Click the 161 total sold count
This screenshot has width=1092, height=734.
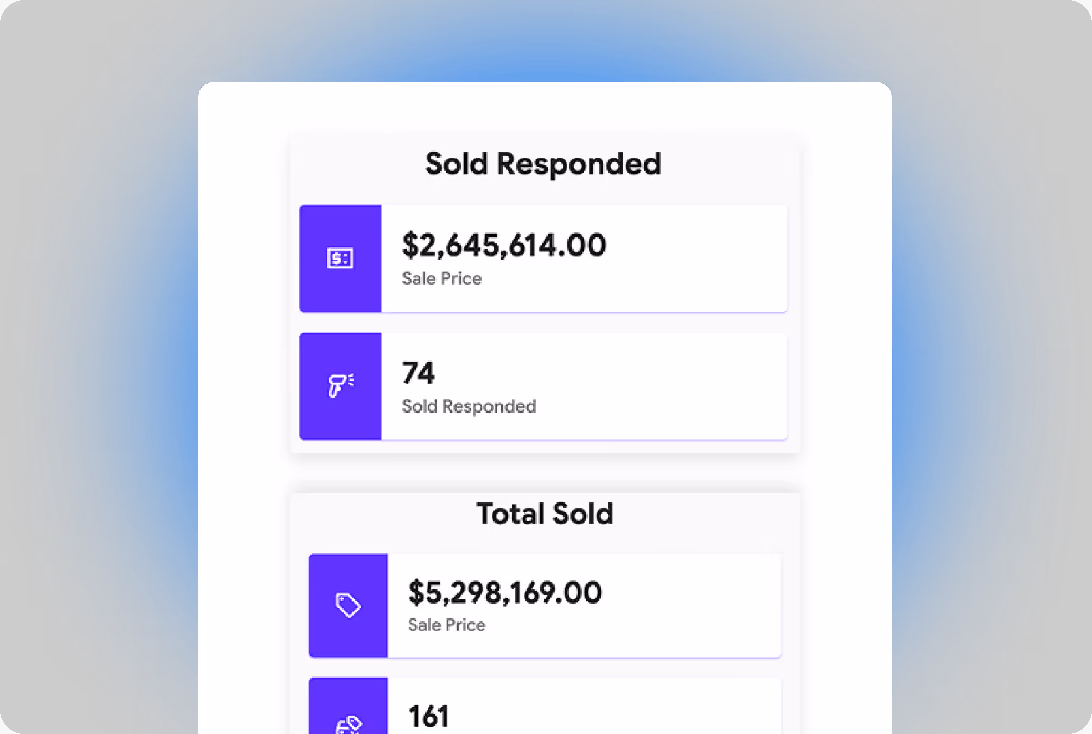[x=427, y=714]
